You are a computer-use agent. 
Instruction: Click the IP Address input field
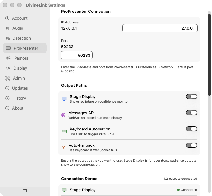[x=160, y=28]
